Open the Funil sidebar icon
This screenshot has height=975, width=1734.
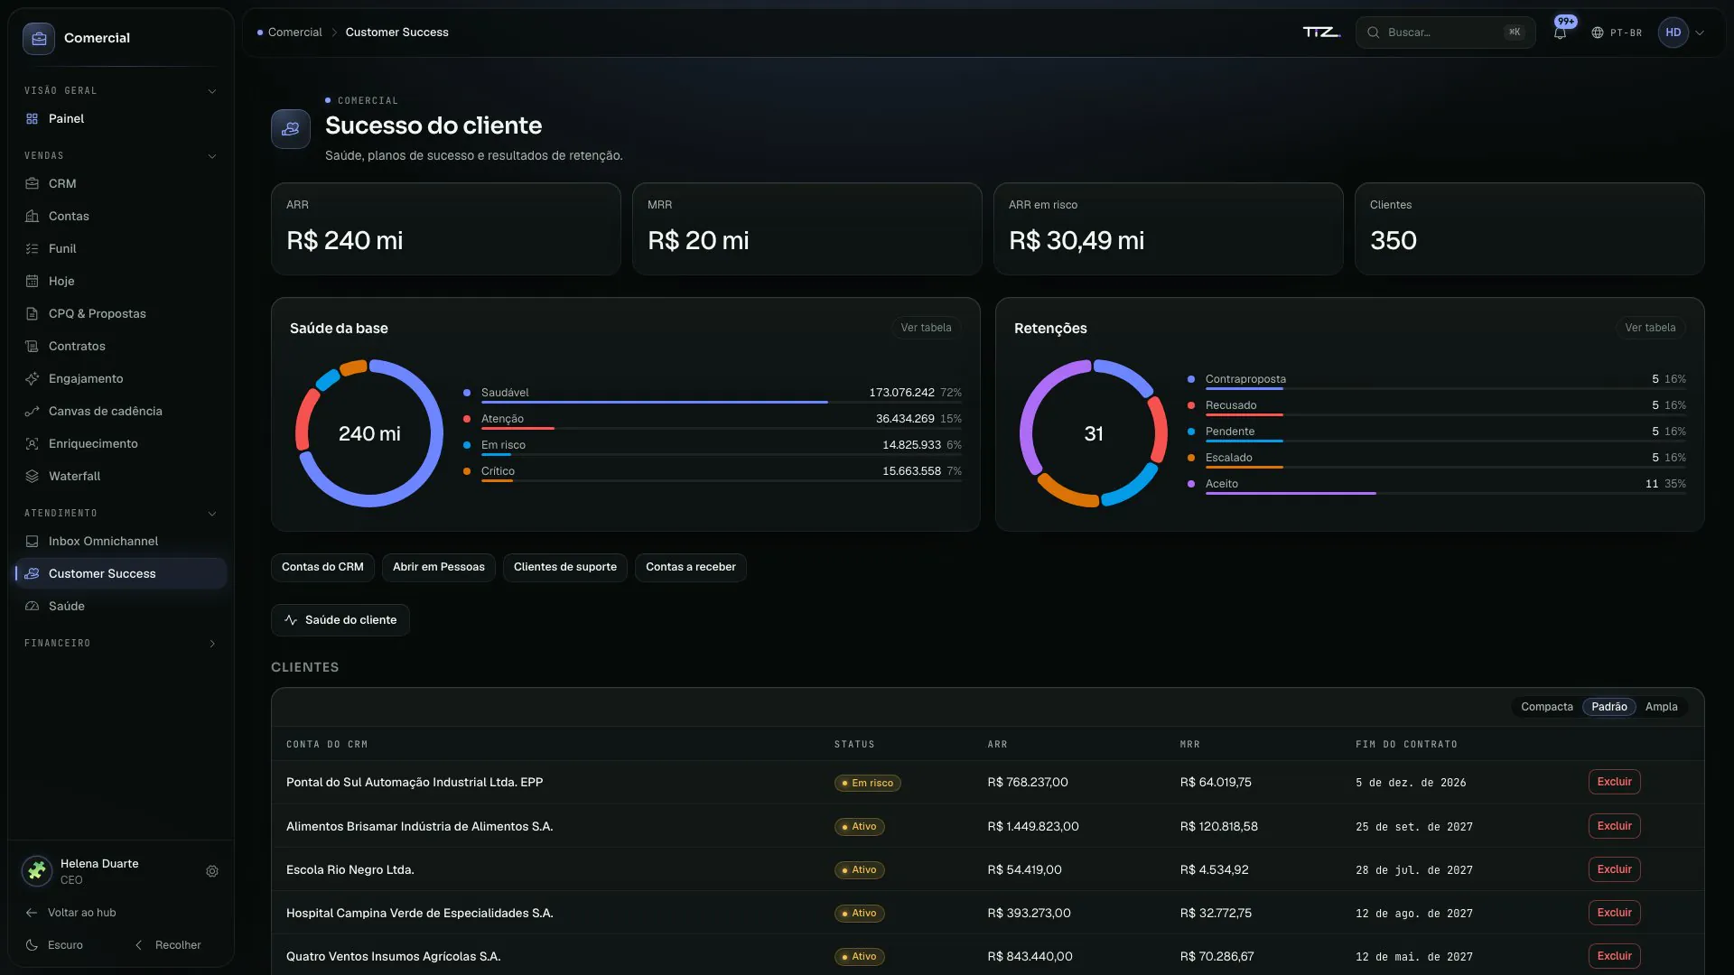coord(32,248)
